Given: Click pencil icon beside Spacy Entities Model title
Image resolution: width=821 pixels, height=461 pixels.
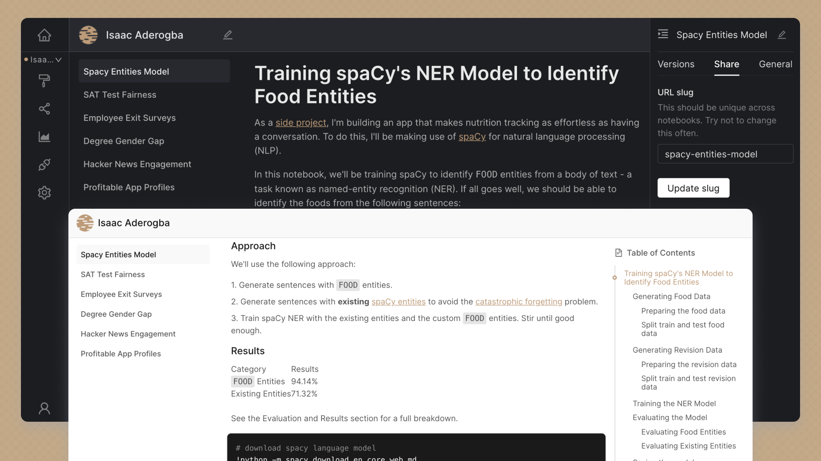Looking at the screenshot, I should [782, 35].
